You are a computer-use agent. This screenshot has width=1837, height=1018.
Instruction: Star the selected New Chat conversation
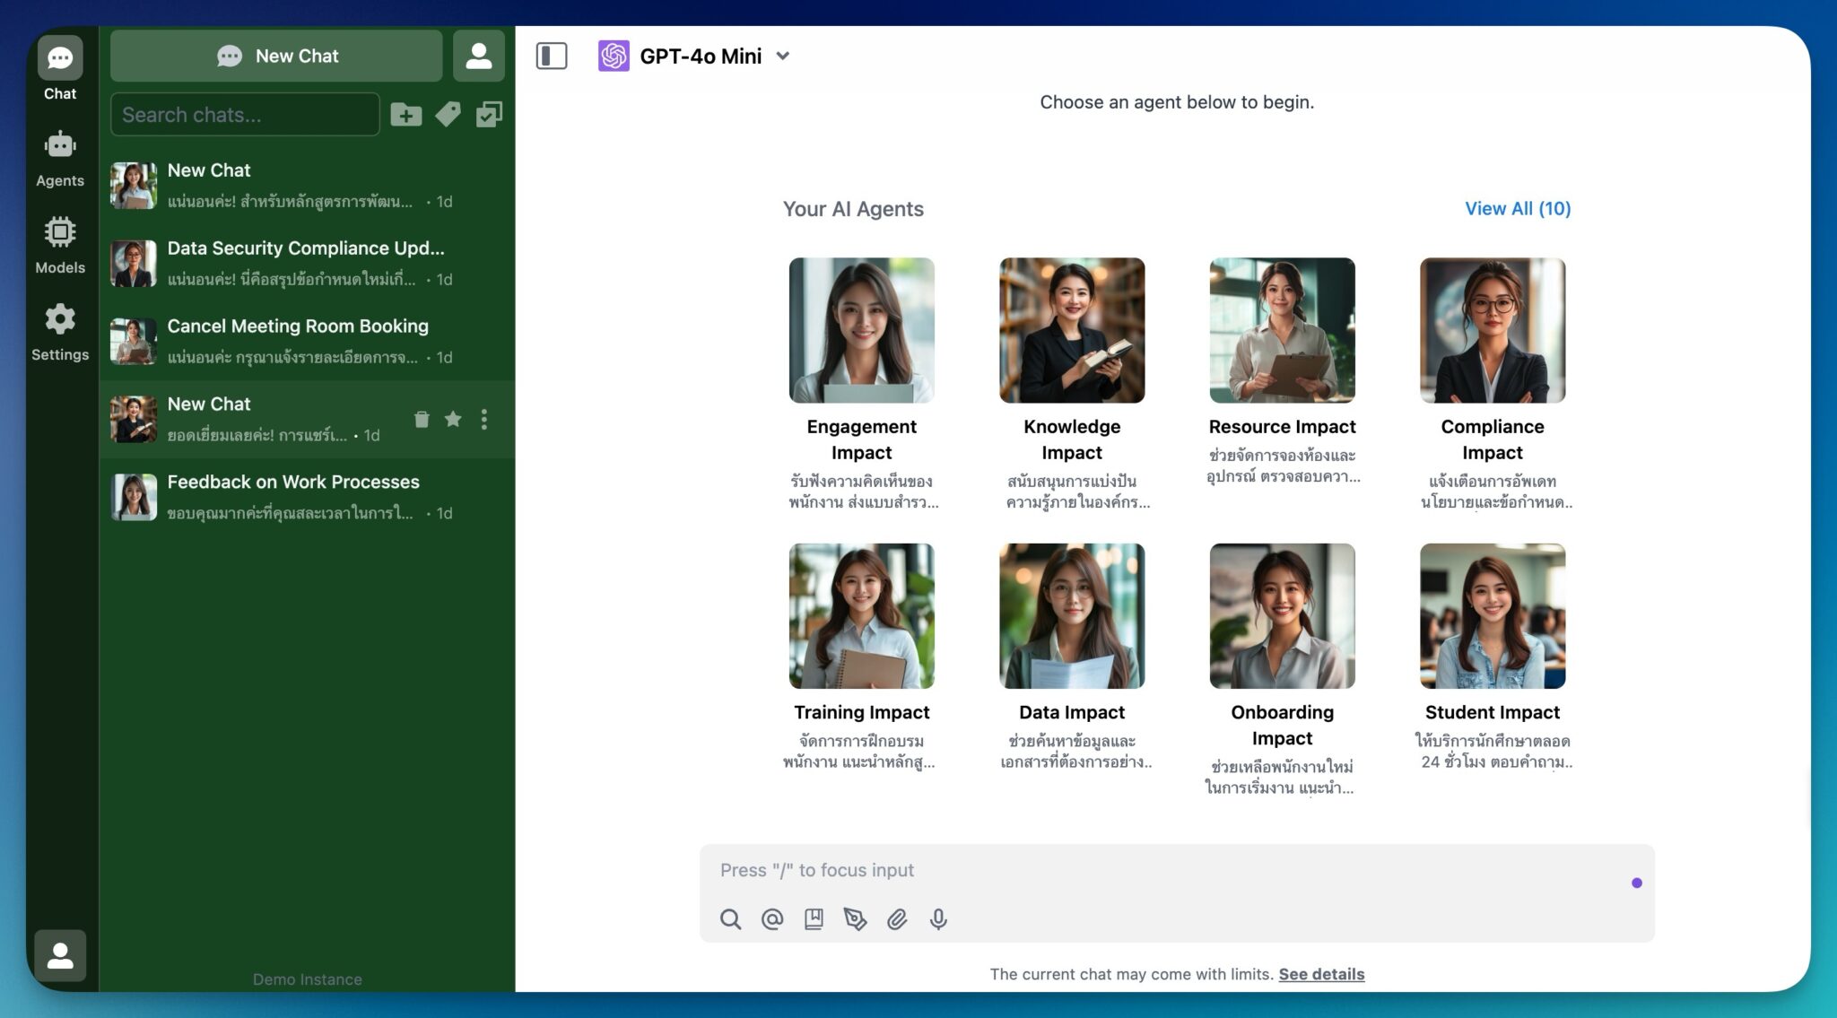453,419
